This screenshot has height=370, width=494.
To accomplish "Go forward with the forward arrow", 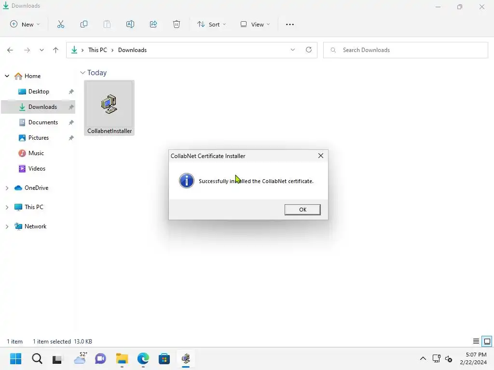I will click(x=27, y=50).
